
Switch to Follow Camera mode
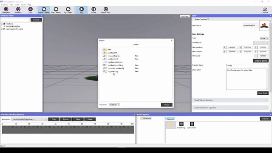[44, 10]
